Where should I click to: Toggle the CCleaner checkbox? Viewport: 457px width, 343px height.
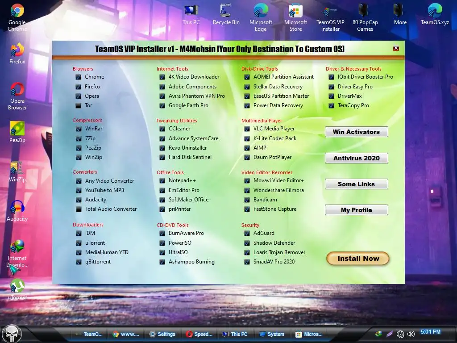pyautogui.click(x=162, y=129)
